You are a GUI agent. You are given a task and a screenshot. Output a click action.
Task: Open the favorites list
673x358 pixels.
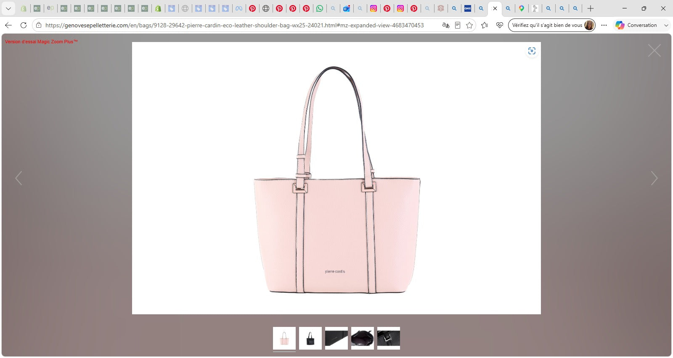click(485, 25)
